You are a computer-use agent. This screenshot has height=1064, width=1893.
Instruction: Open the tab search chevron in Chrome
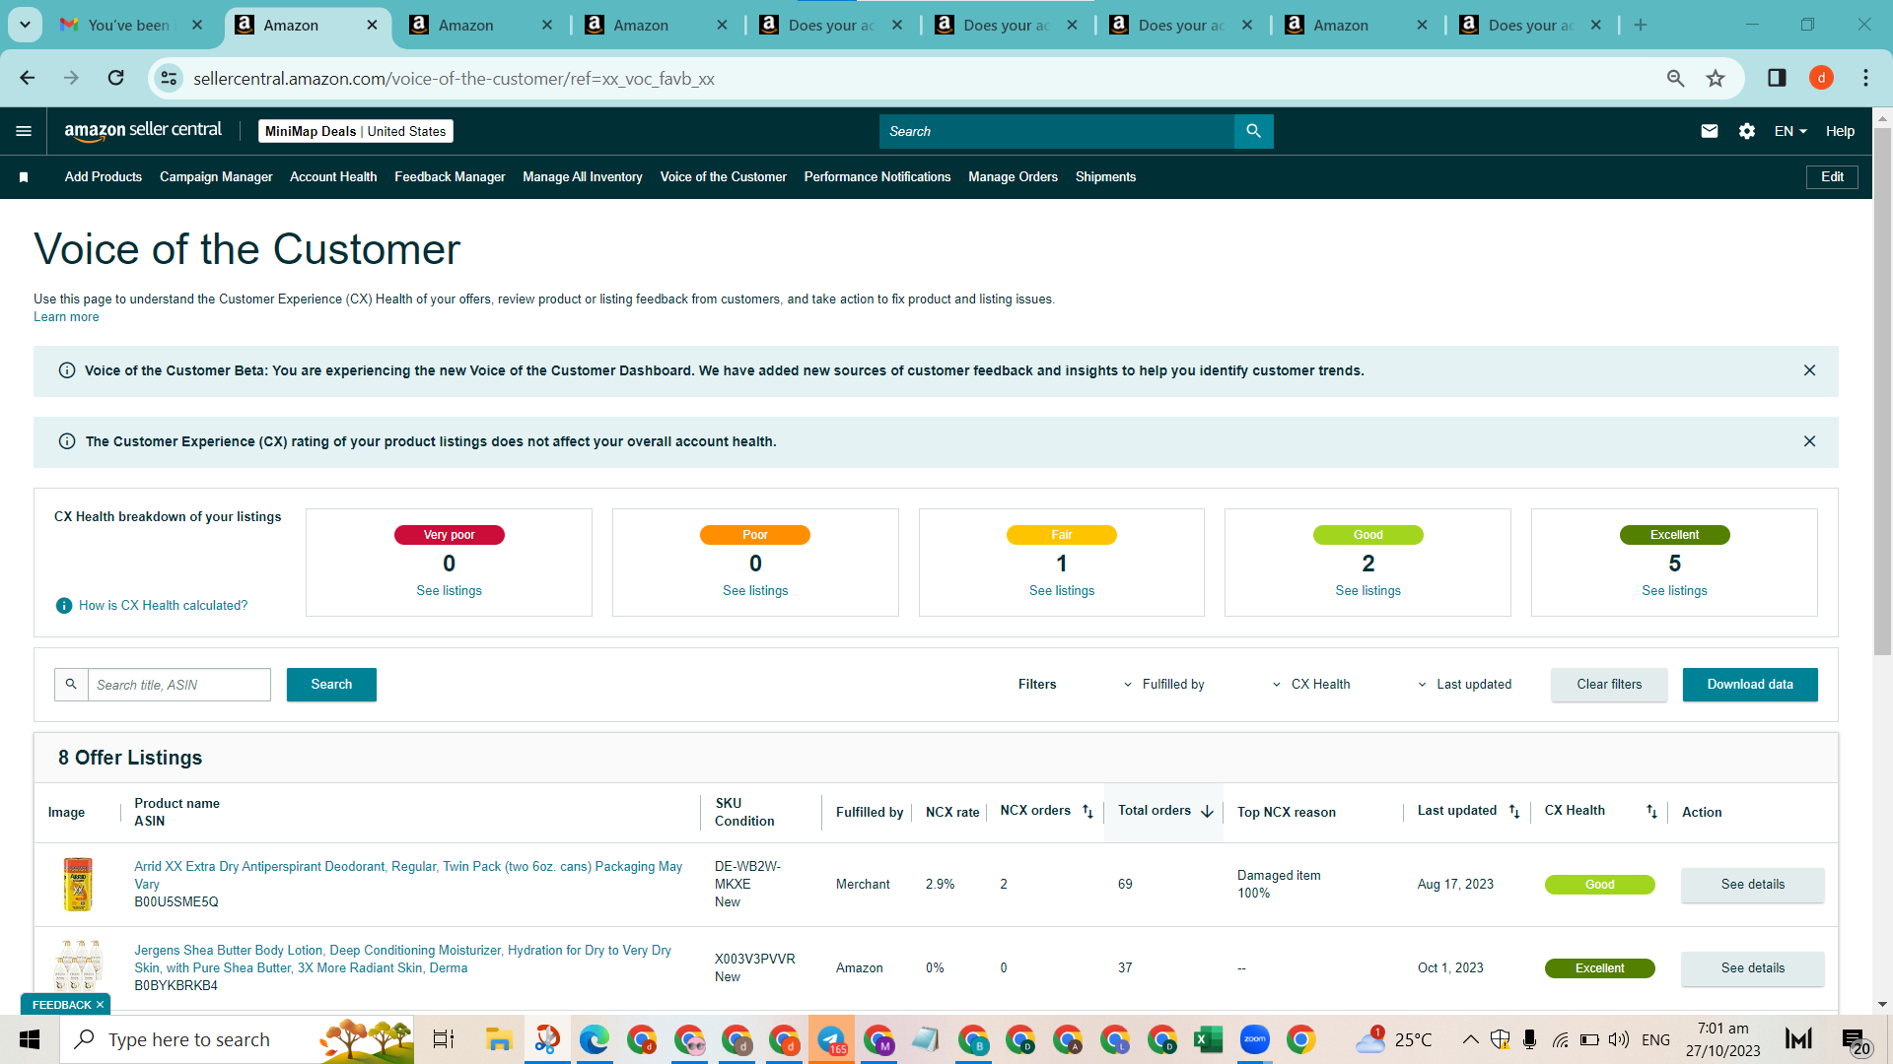(x=25, y=26)
